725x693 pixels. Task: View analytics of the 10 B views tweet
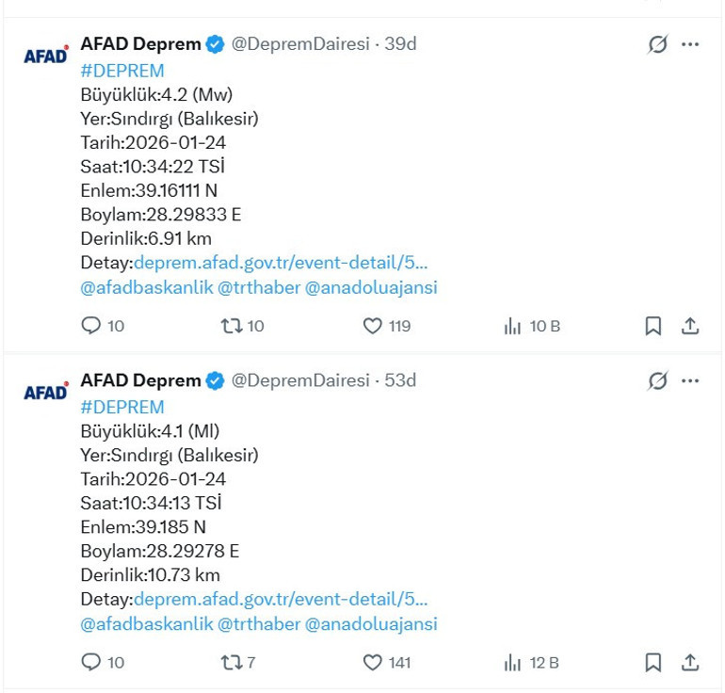point(513,326)
